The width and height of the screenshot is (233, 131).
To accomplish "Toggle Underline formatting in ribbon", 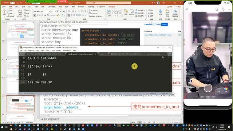I will [x=40, y=15].
